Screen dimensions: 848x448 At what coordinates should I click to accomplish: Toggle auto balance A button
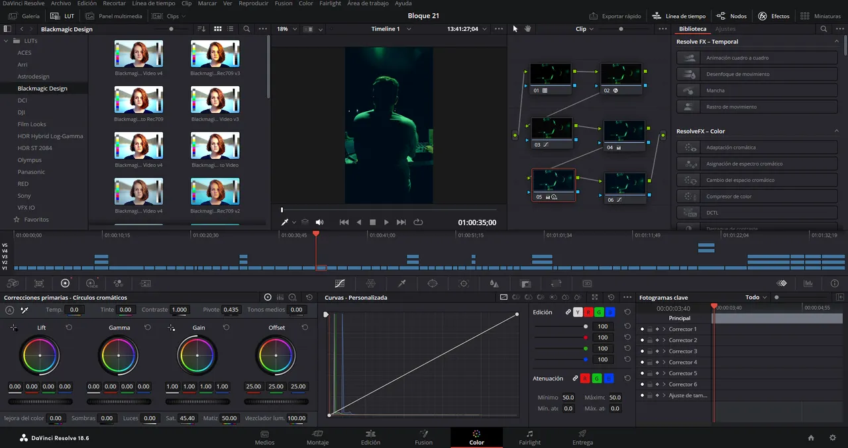pyautogui.click(x=9, y=310)
